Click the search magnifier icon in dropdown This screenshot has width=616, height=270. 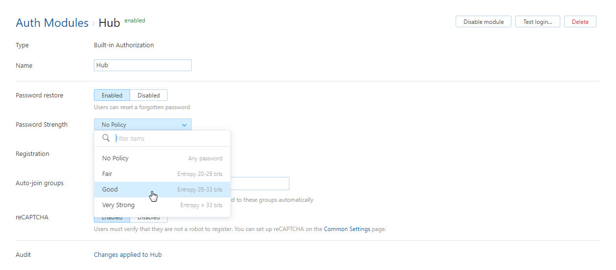tap(106, 138)
